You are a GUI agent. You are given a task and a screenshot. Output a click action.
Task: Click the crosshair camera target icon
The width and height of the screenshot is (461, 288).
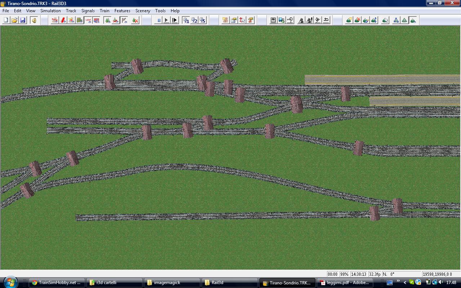pyautogui.click(x=290, y=20)
